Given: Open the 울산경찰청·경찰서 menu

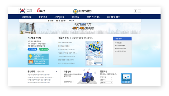Looking at the screenshot, I should point(114,17).
